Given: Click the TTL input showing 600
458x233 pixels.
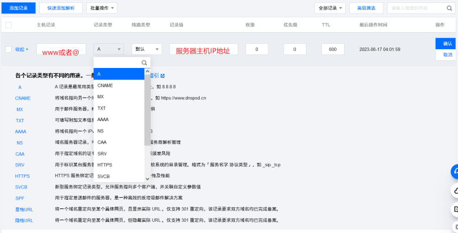Looking at the screenshot, I should coord(333,49).
